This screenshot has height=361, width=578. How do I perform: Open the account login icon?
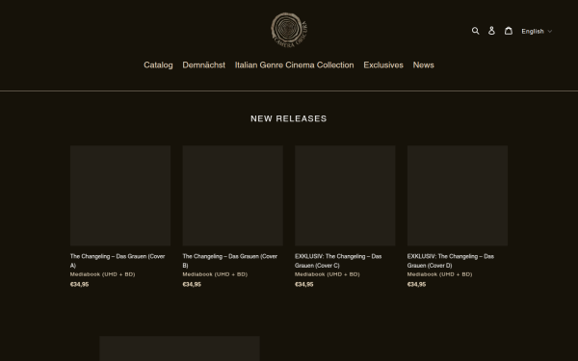(x=491, y=31)
